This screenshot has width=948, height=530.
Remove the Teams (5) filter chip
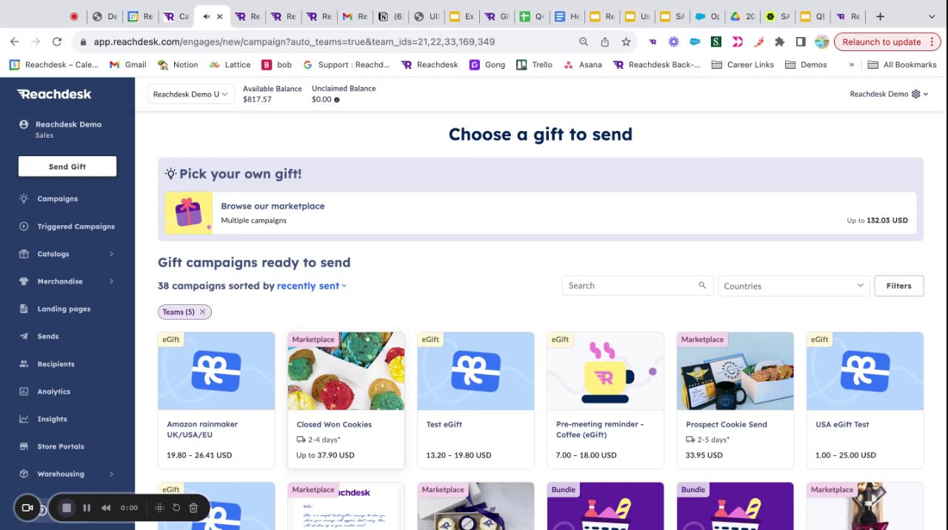tap(202, 312)
